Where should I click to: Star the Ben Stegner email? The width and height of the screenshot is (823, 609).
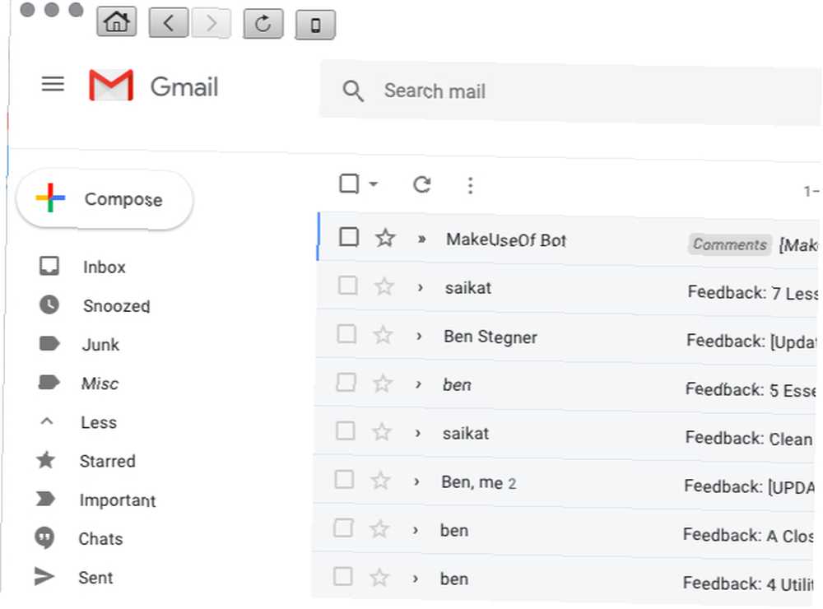click(x=383, y=335)
